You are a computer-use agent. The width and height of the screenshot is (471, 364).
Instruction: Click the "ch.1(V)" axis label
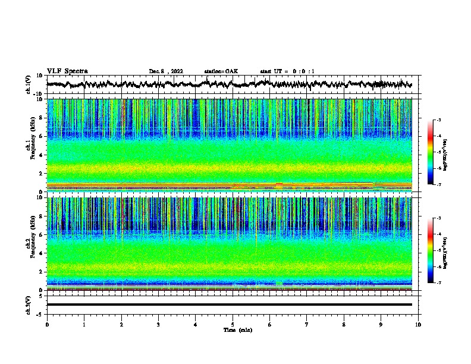(29, 84)
